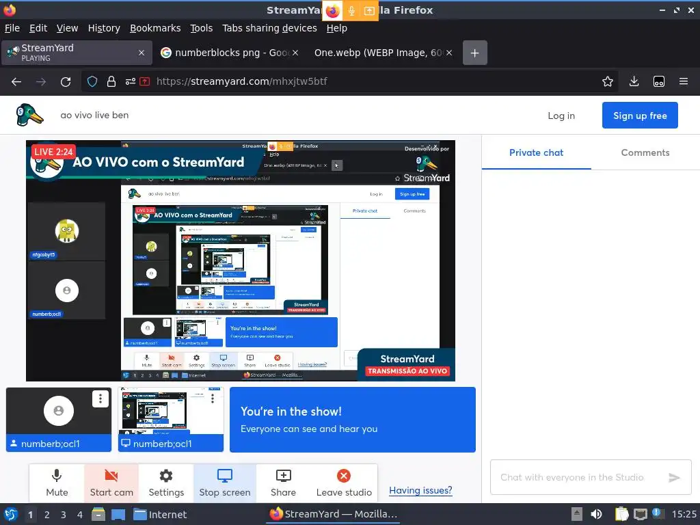This screenshot has width=700, height=525.
Task: Close the numberblocks png tab
Action: 295,53
